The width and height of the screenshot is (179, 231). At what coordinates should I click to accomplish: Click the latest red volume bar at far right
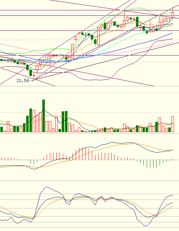173,124
